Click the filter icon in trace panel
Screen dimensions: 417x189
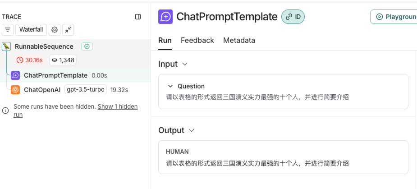(7, 30)
